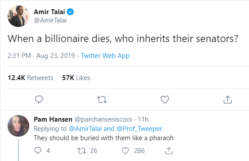This screenshot has height=161, width=249.
Task: Like Amir Talai's tweet with heart icon
Action: pyautogui.click(x=165, y=100)
